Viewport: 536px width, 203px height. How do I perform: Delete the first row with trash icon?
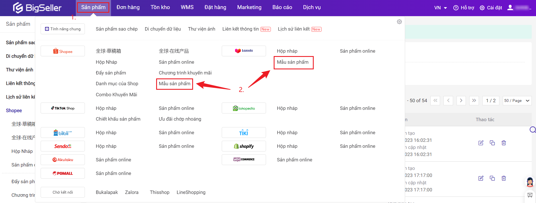[504, 143]
